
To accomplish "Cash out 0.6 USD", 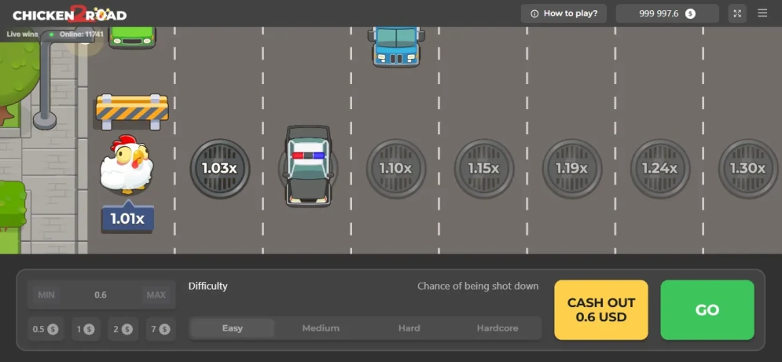I will click(x=601, y=309).
